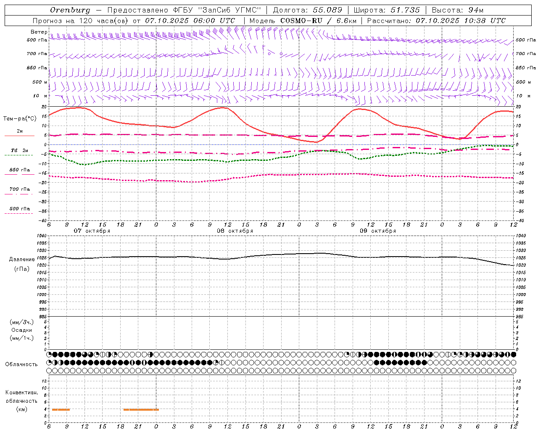538x430 pixels.
Task: Click 'Прогноз на 120 часа(ов)' forecast text
Action: pyautogui.click(x=81, y=21)
